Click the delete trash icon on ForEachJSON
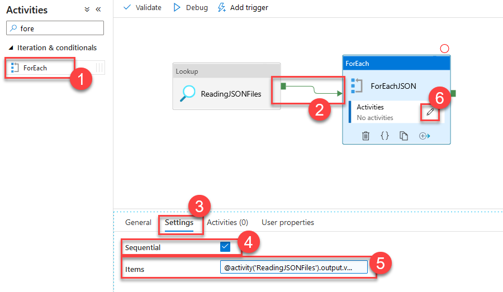503x292 pixels. tap(366, 136)
